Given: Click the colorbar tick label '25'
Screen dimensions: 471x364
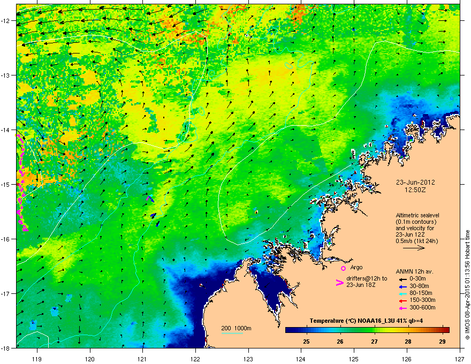Looking at the screenshot, I should (x=306, y=342).
